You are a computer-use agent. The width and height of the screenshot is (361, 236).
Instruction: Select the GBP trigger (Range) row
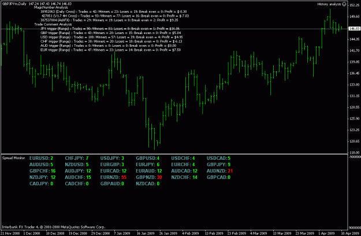coord(111,33)
